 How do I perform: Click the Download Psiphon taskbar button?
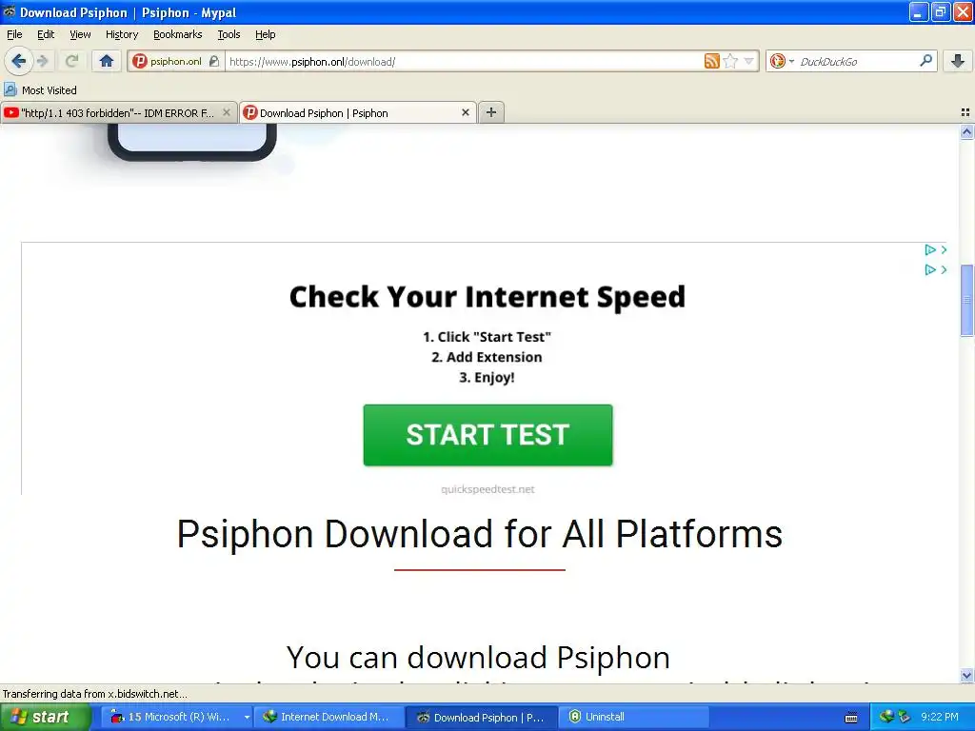pos(481,717)
